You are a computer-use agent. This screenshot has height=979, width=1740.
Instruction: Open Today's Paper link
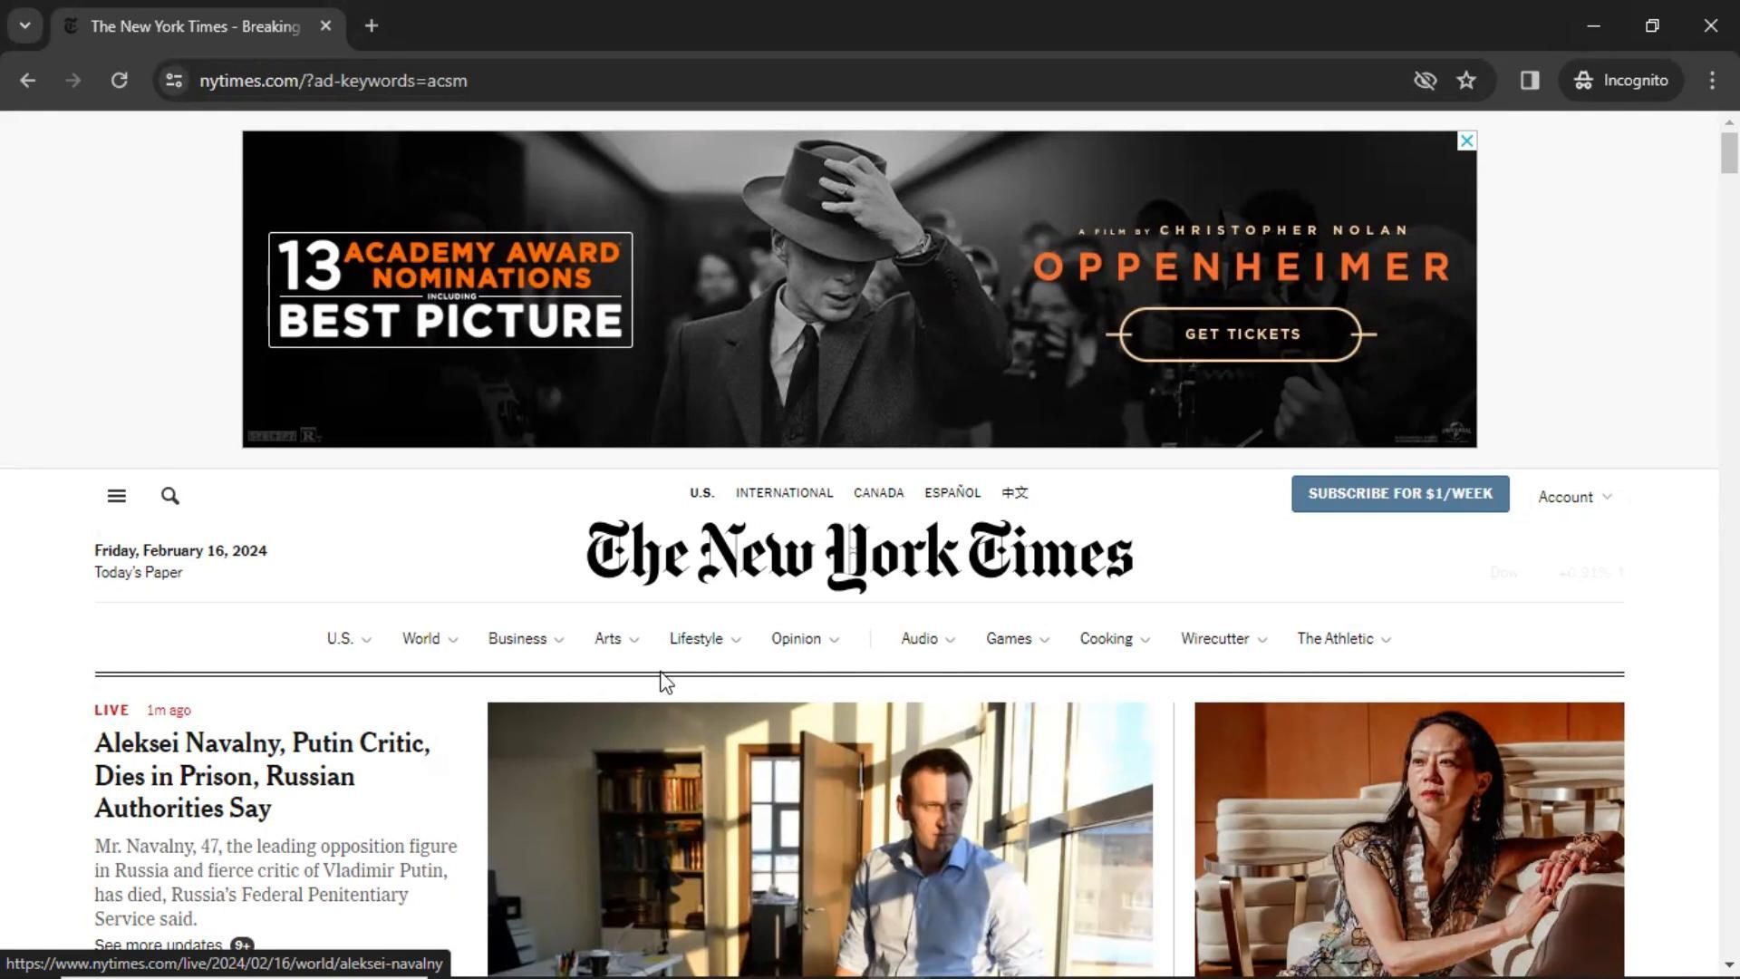(139, 573)
